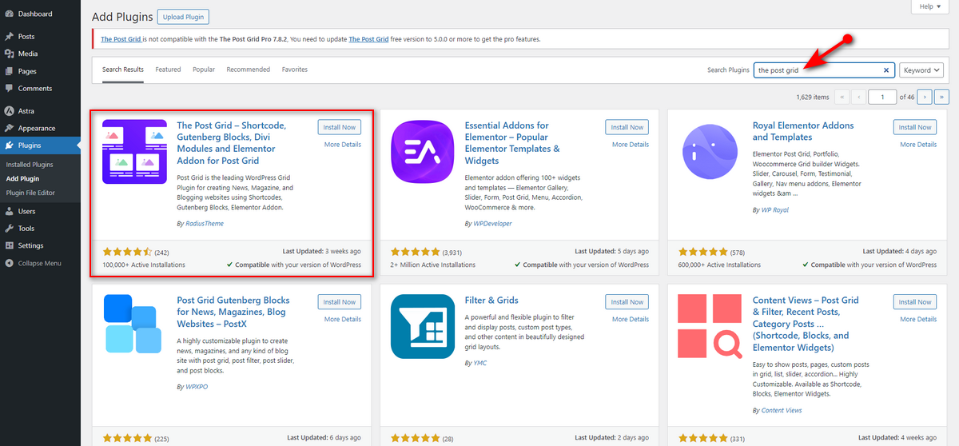
Task: Switch to the Search Results tab
Action: (123, 70)
